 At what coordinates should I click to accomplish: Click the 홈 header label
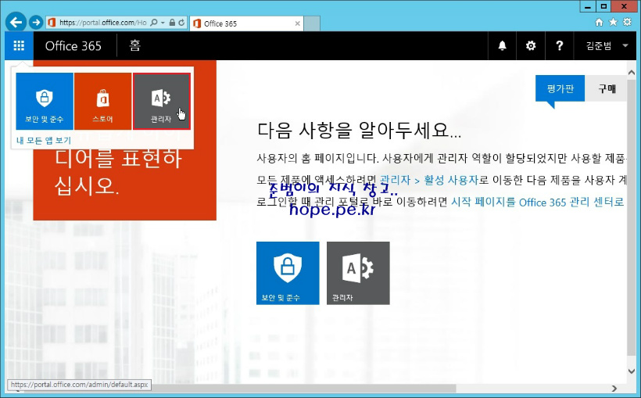pos(135,45)
